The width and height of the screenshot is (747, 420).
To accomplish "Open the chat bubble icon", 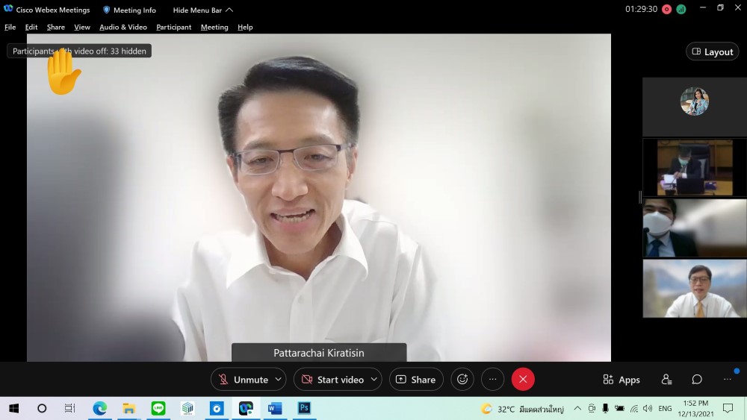I will coord(697,380).
